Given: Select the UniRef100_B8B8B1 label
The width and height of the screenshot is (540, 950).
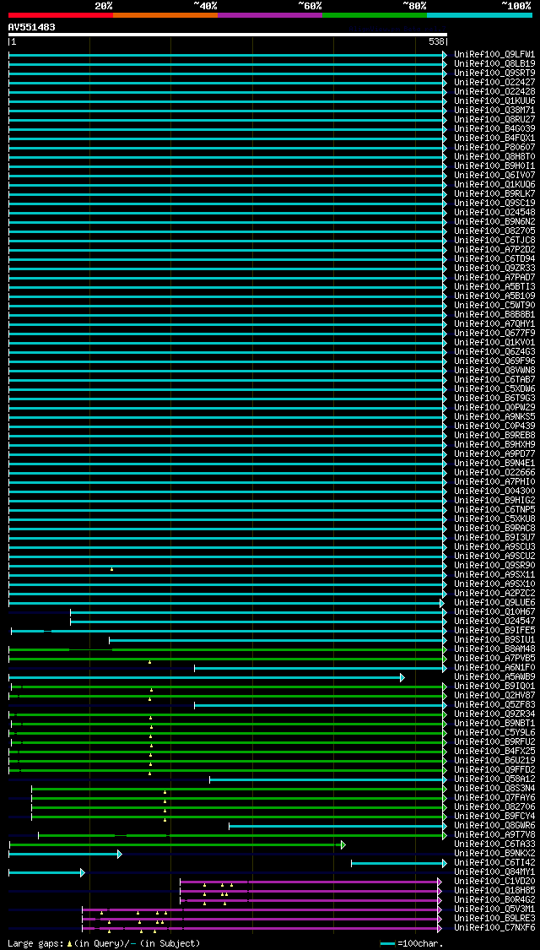Looking at the screenshot, I should point(494,314).
